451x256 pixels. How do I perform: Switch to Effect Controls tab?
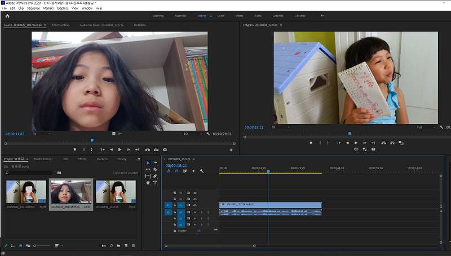pos(61,25)
